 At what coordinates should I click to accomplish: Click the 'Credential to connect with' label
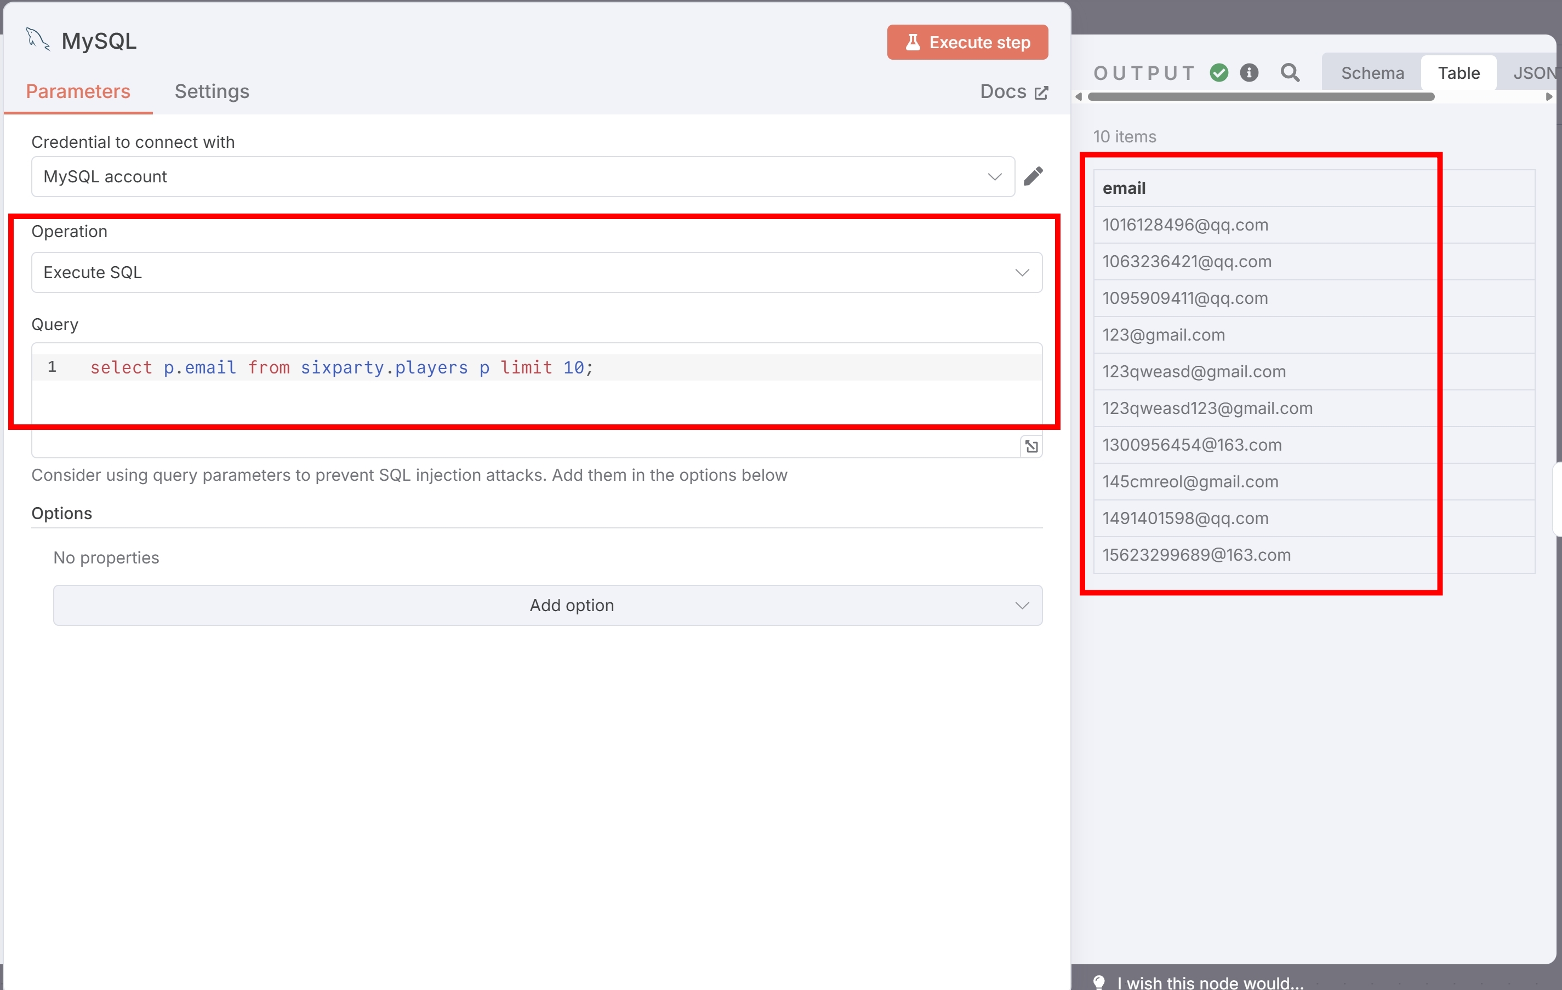133,142
